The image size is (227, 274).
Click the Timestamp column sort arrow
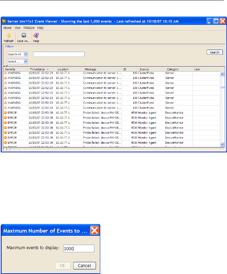coord(48,69)
